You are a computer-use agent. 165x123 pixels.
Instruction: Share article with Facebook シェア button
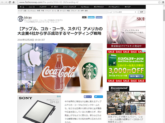pos(88,97)
